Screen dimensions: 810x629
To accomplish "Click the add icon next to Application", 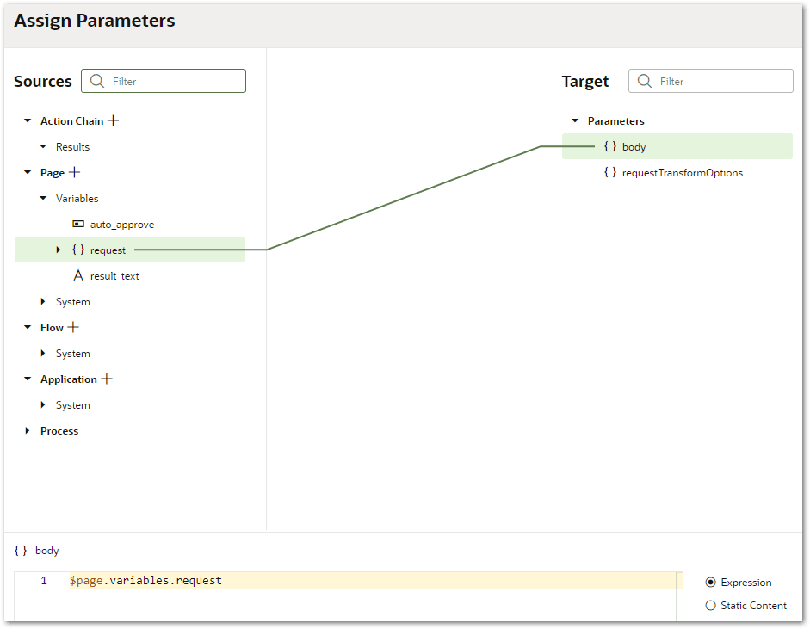I will (107, 379).
